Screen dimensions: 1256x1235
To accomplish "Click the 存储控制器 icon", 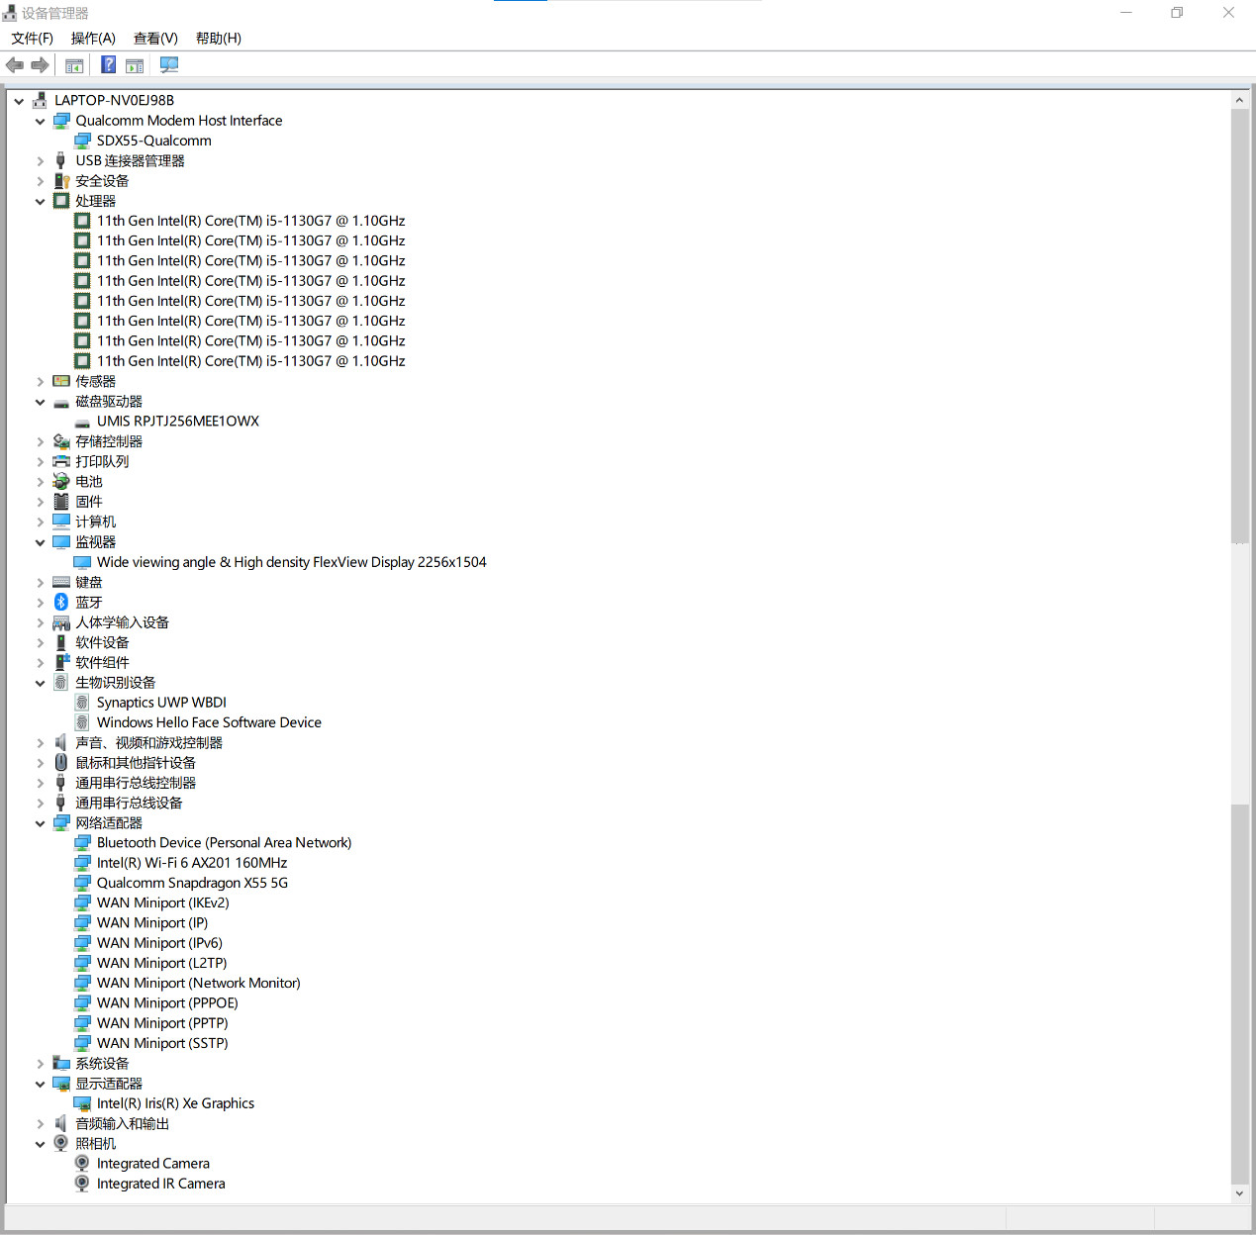I will pyautogui.click(x=61, y=441).
